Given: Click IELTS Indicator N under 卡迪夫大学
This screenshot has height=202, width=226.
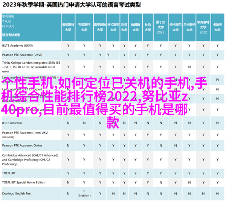Looking at the screenshot, I should click(x=217, y=123).
